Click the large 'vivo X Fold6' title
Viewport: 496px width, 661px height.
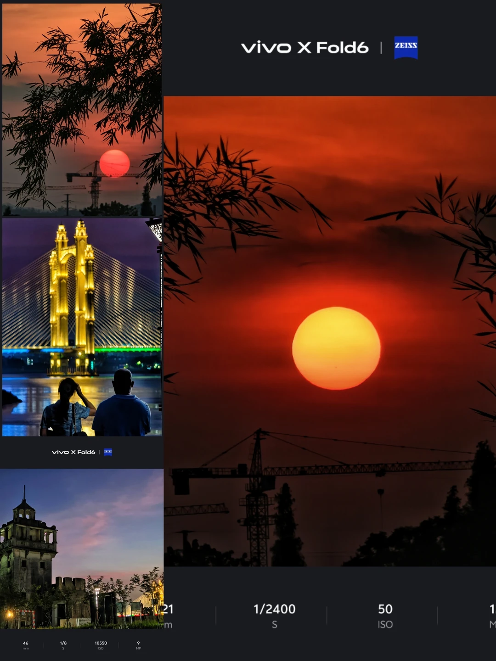(x=305, y=47)
